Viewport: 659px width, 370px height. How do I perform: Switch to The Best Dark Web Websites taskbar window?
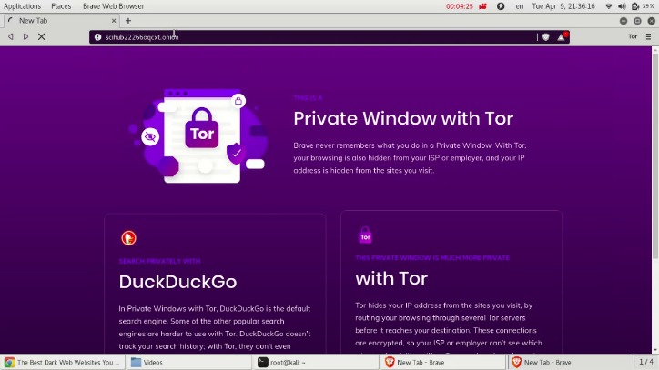[63, 362]
